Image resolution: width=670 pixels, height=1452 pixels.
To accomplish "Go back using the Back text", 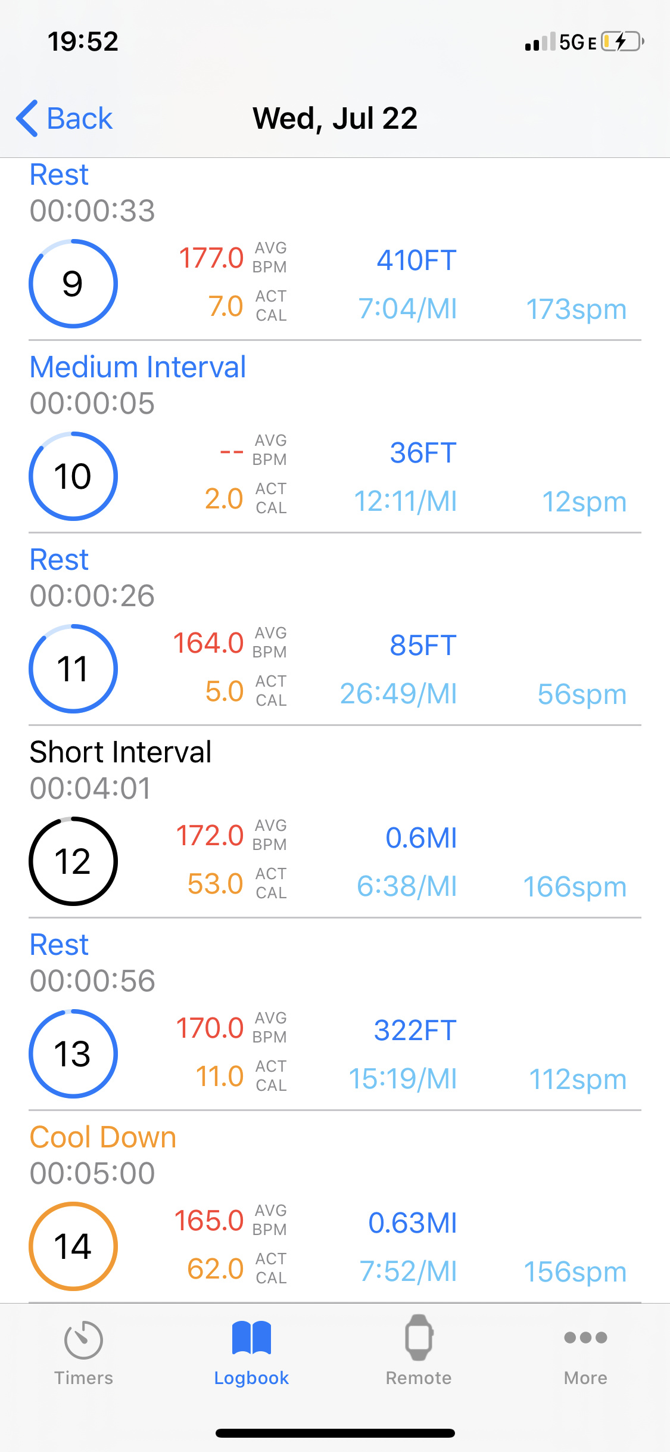I will (x=79, y=118).
